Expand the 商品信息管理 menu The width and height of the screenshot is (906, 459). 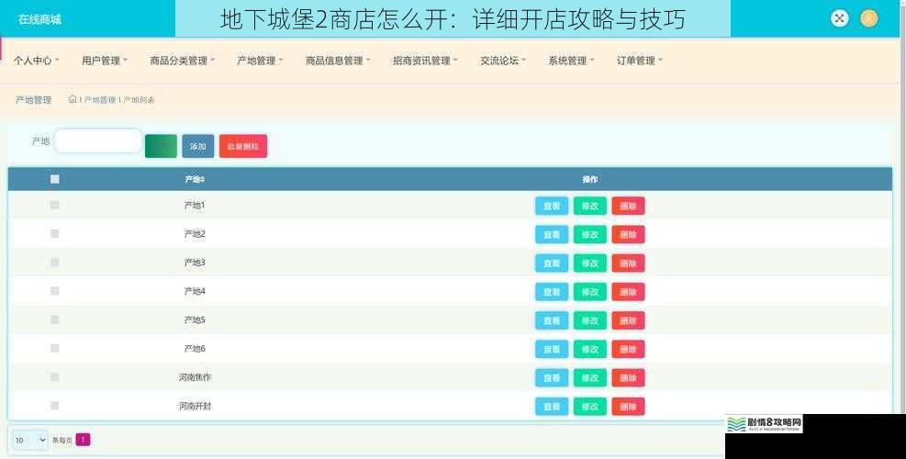point(338,60)
